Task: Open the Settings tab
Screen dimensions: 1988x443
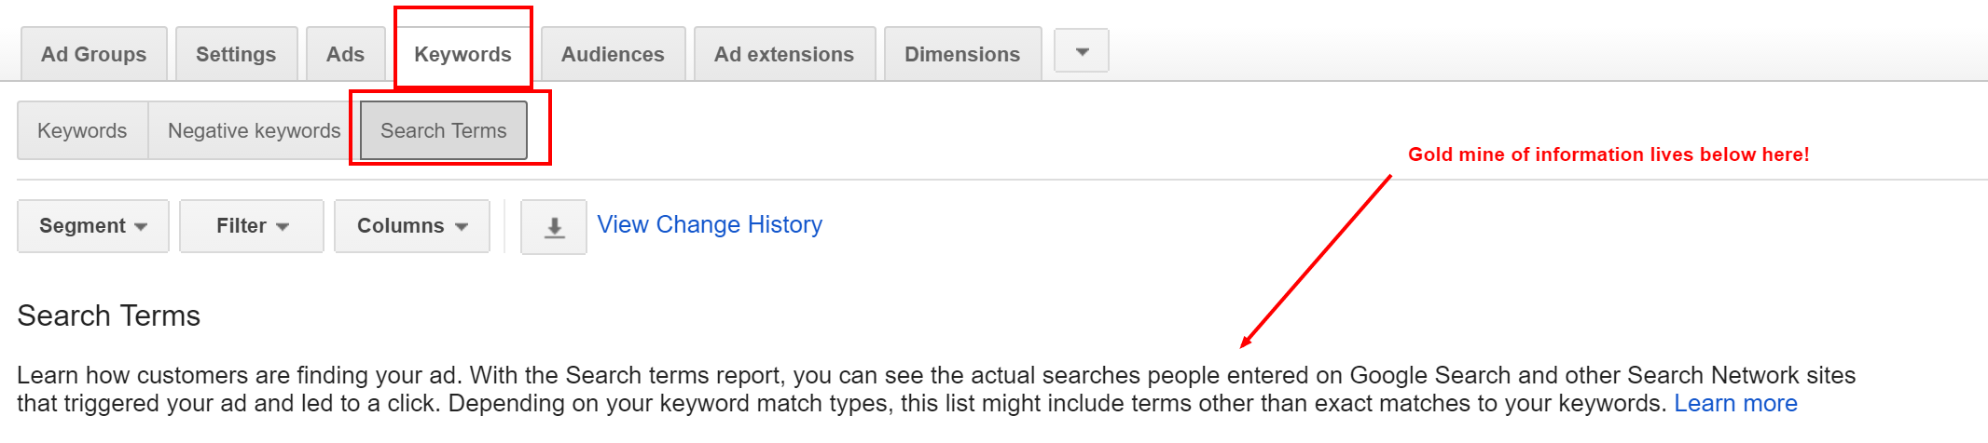Action: (x=236, y=54)
